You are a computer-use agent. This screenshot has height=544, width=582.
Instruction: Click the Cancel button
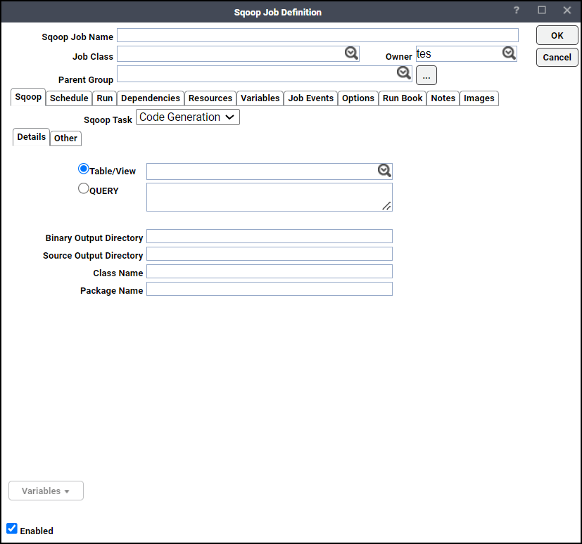click(557, 58)
